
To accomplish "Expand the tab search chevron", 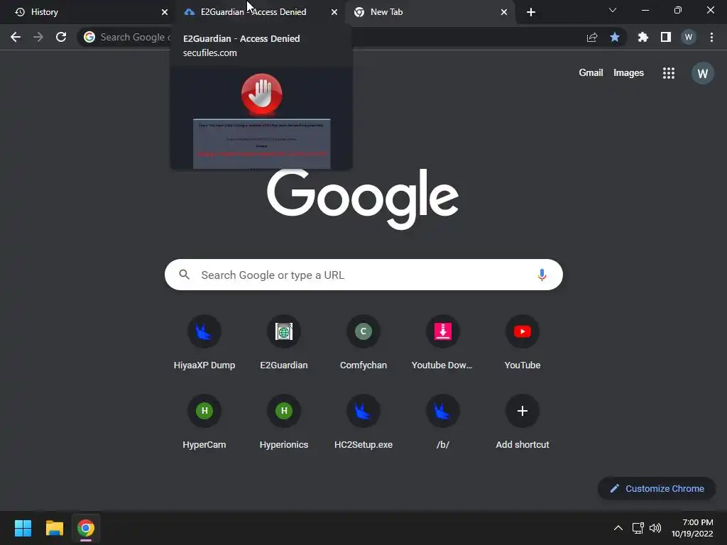I will click(613, 10).
